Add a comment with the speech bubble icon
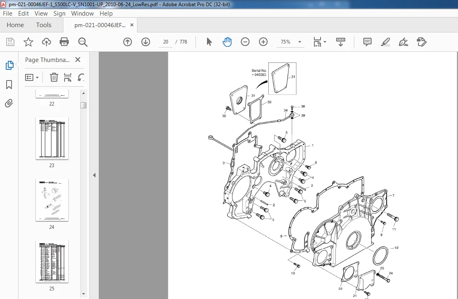This screenshot has height=299, width=458. point(367,42)
